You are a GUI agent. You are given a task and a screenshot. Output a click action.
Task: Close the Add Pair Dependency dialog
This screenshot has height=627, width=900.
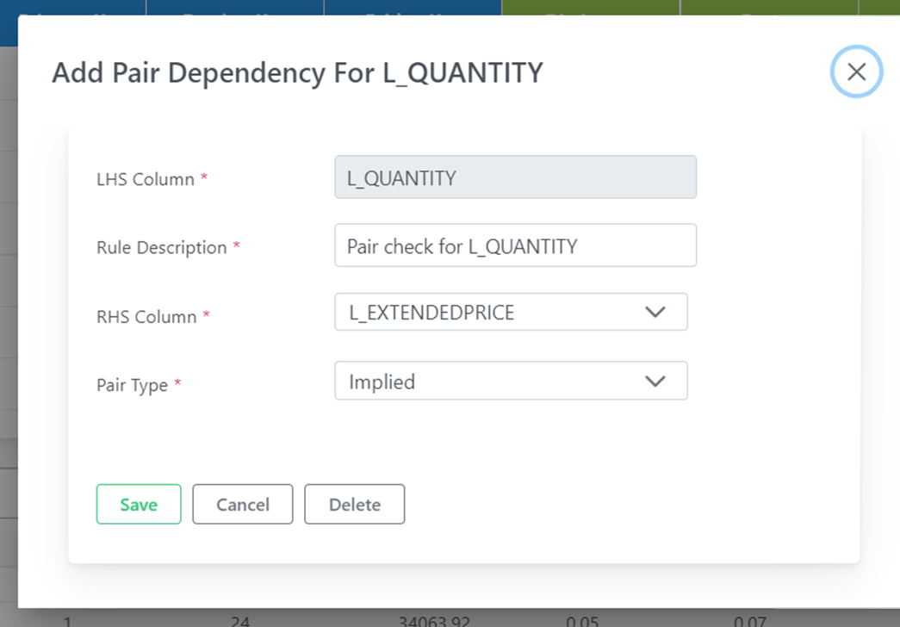tap(856, 72)
